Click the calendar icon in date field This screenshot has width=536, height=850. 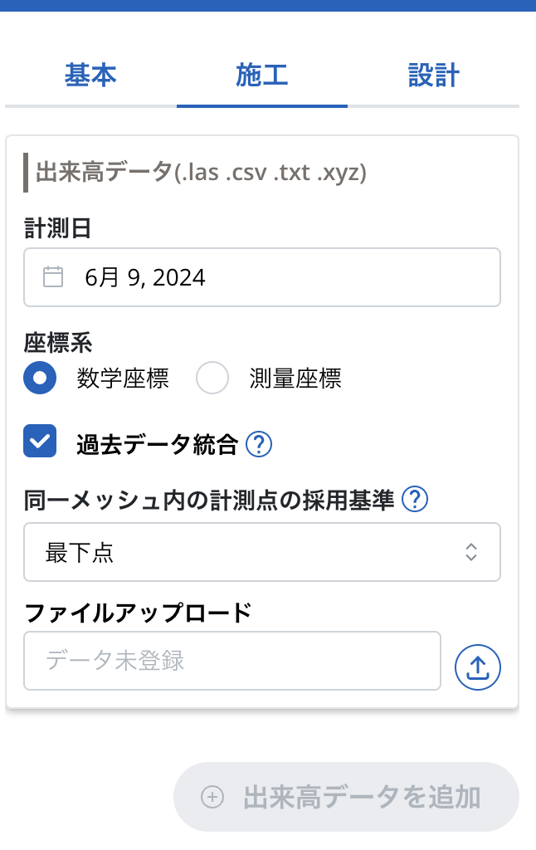53,276
